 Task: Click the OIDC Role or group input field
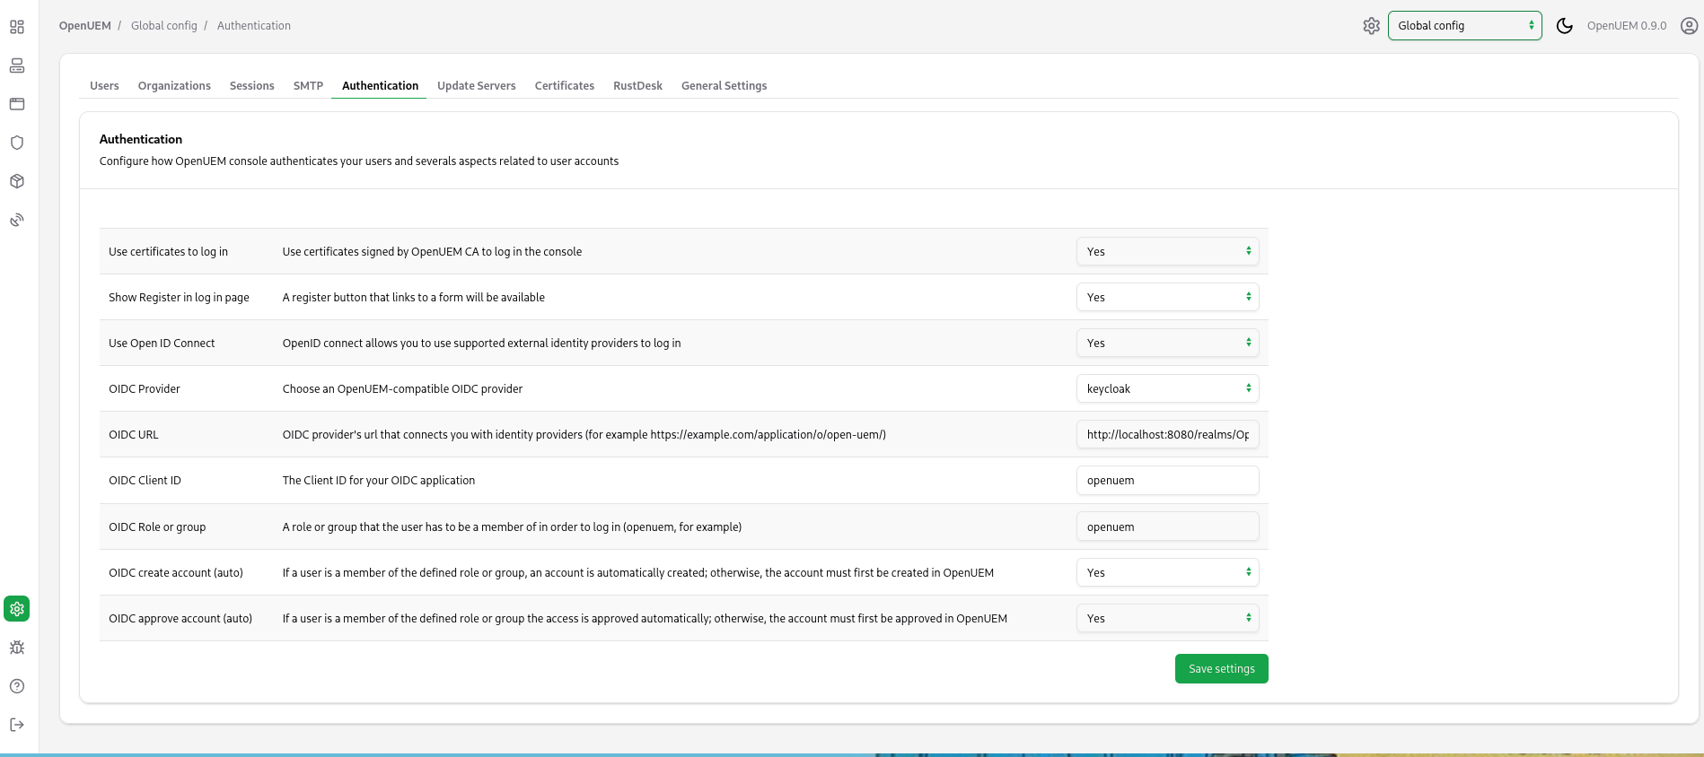click(x=1167, y=526)
